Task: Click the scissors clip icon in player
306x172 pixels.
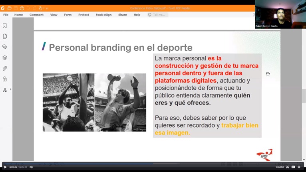Action: [x=288, y=167]
